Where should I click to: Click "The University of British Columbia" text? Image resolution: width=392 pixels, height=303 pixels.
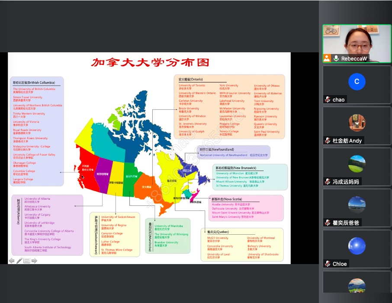click(34, 89)
